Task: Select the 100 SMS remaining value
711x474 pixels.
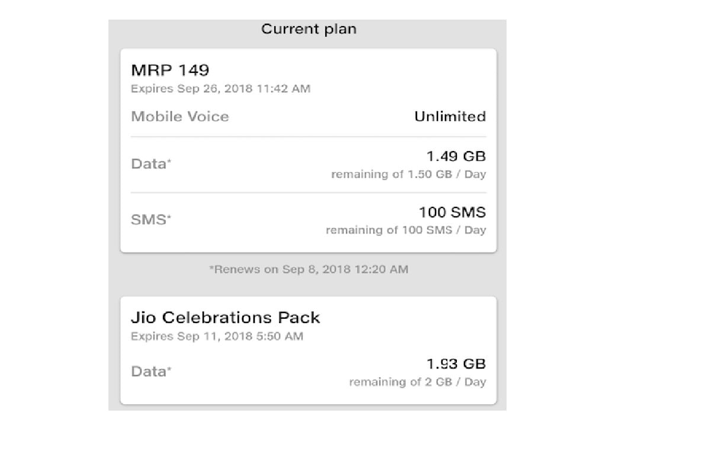Action: coord(450,212)
